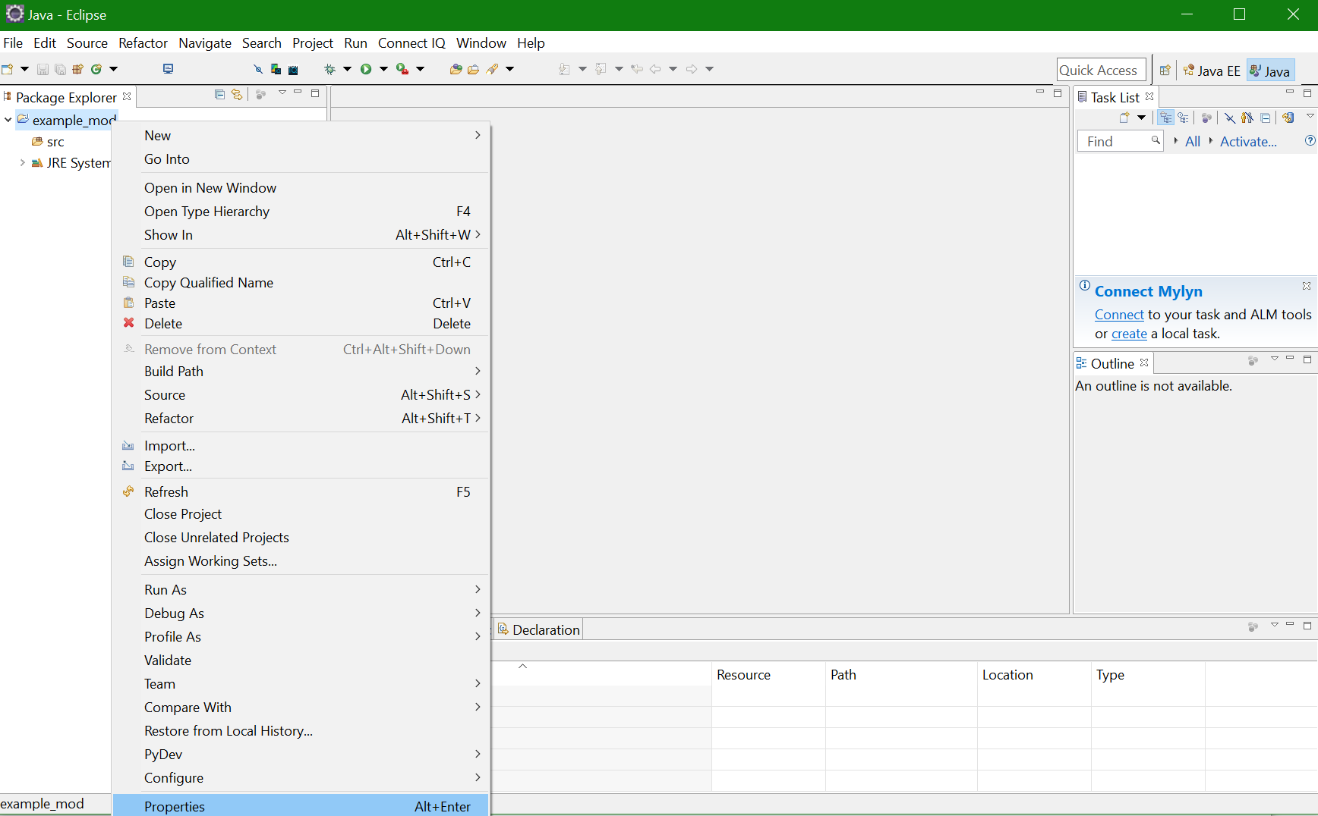
Task: Open the New Task dropdown arrow
Action: point(1141,118)
